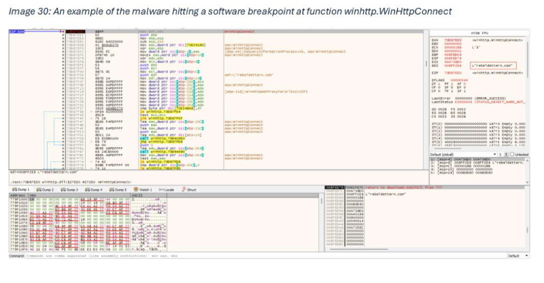Toggle the CF flag value
Viewport: 544px width, 283px height.
[x=440, y=90]
